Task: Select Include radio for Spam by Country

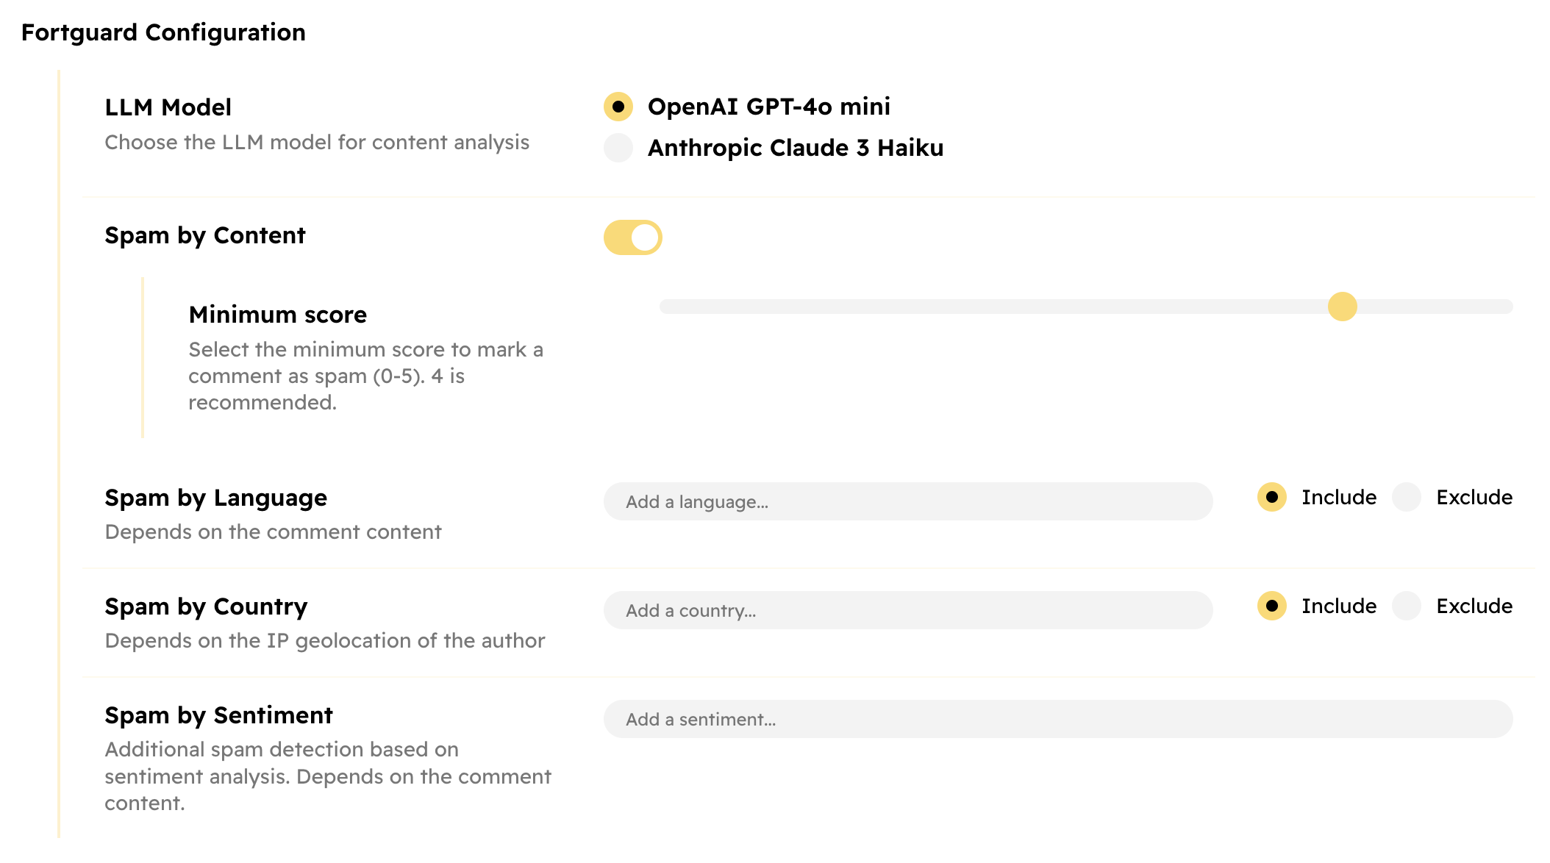Action: (x=1272, y=606)
